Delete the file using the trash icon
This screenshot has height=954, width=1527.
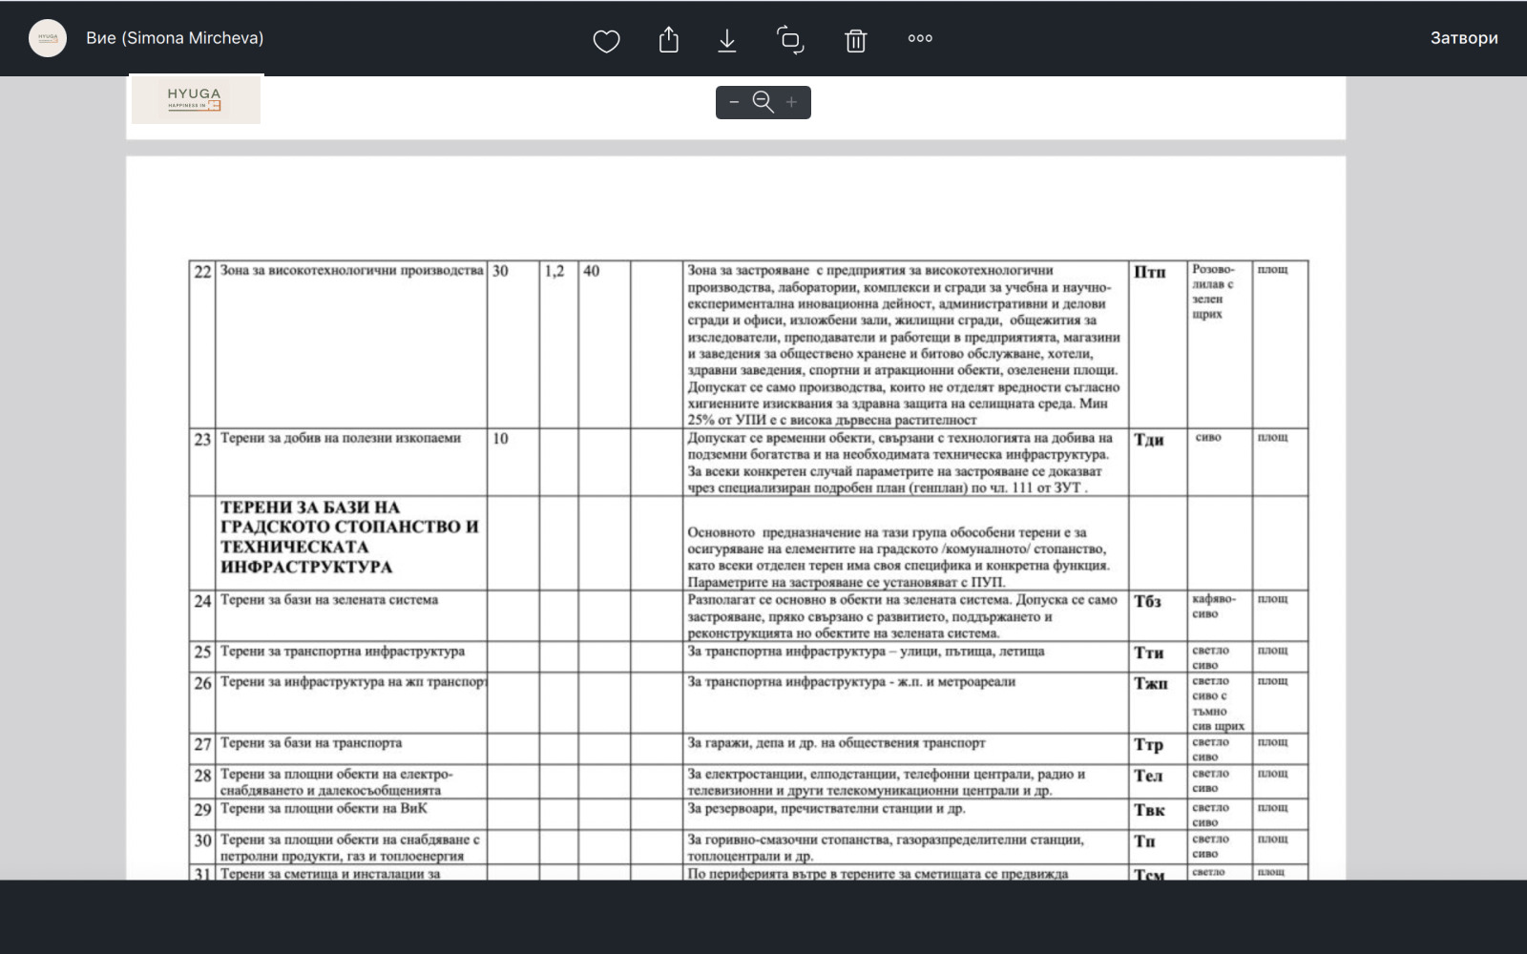click(x=855, y=40)
